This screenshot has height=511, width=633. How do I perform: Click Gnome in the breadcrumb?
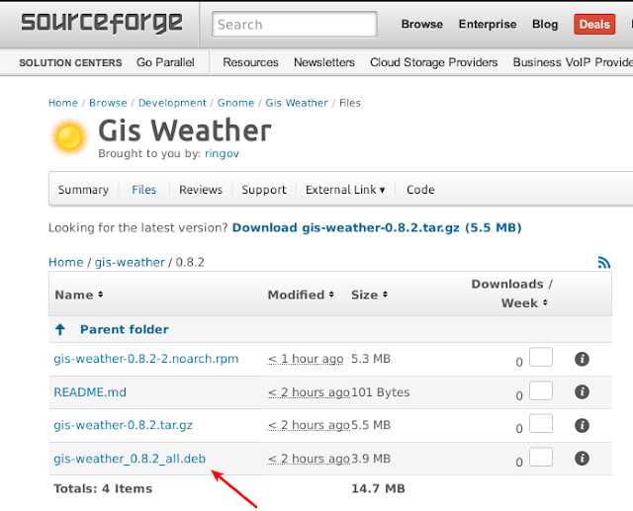point(235,103)
